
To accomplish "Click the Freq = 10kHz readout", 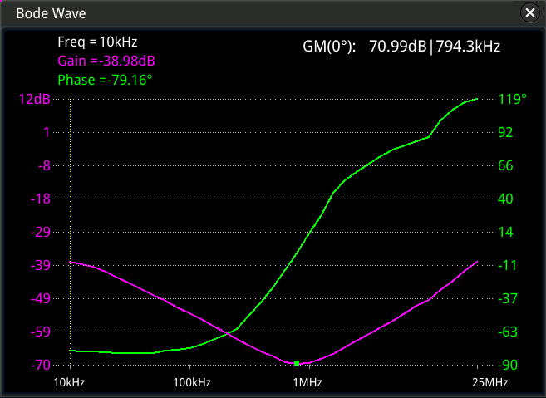I will point(97,42).
